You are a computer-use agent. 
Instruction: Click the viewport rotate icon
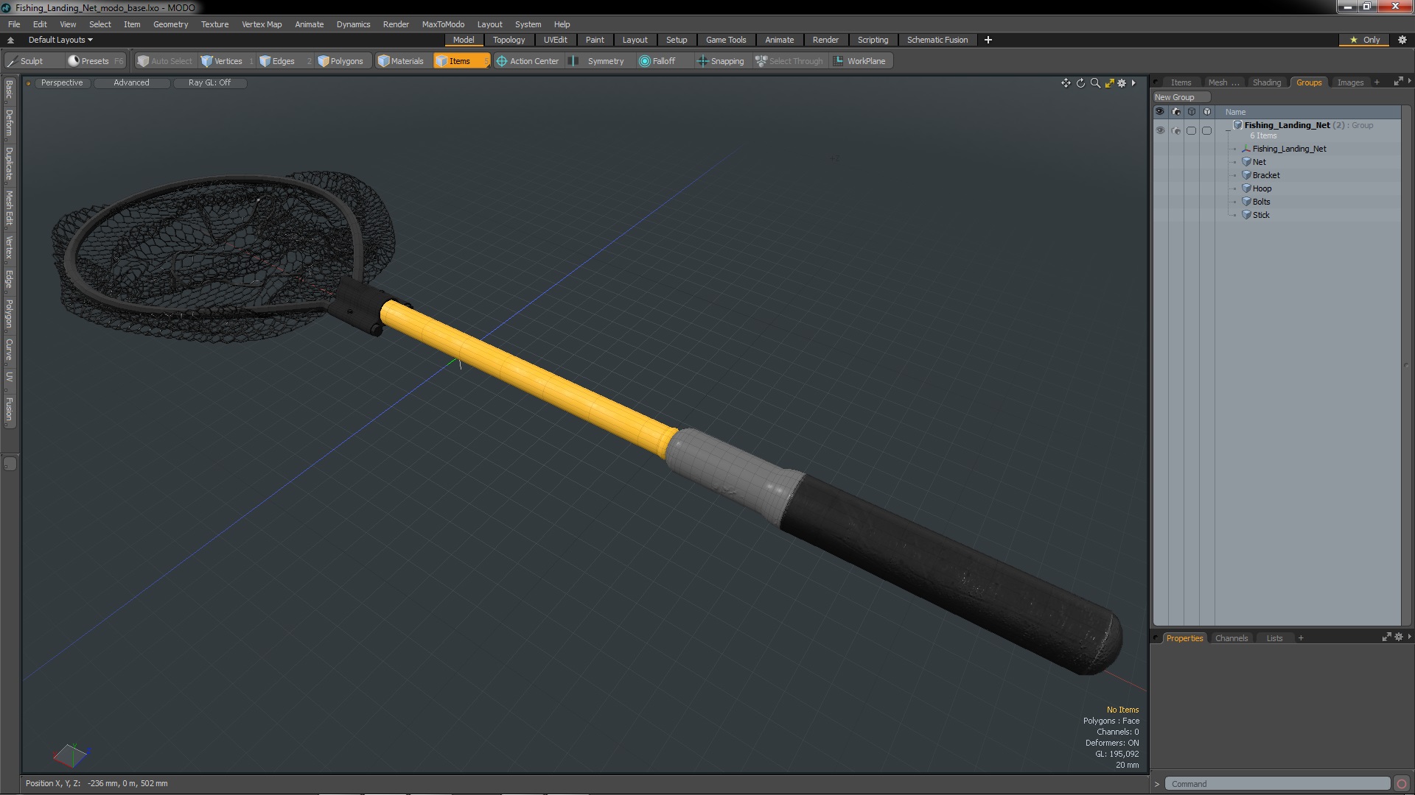(1080, 83)
